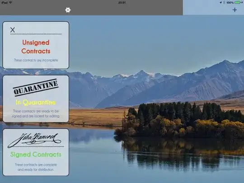Click the clock in the status bar
The height and width of the screenshot is (183, 244).
pyautogui.click(x=122, y=3)
